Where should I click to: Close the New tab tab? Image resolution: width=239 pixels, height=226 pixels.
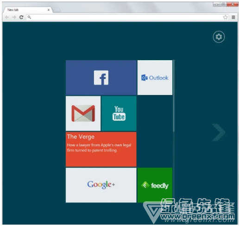click(x=49, y=10)
